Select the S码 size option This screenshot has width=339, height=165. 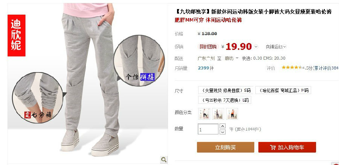[x=226, y=90]
